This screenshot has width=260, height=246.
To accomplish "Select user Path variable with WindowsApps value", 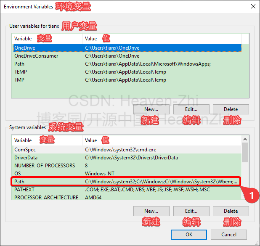I will point(127,64).
